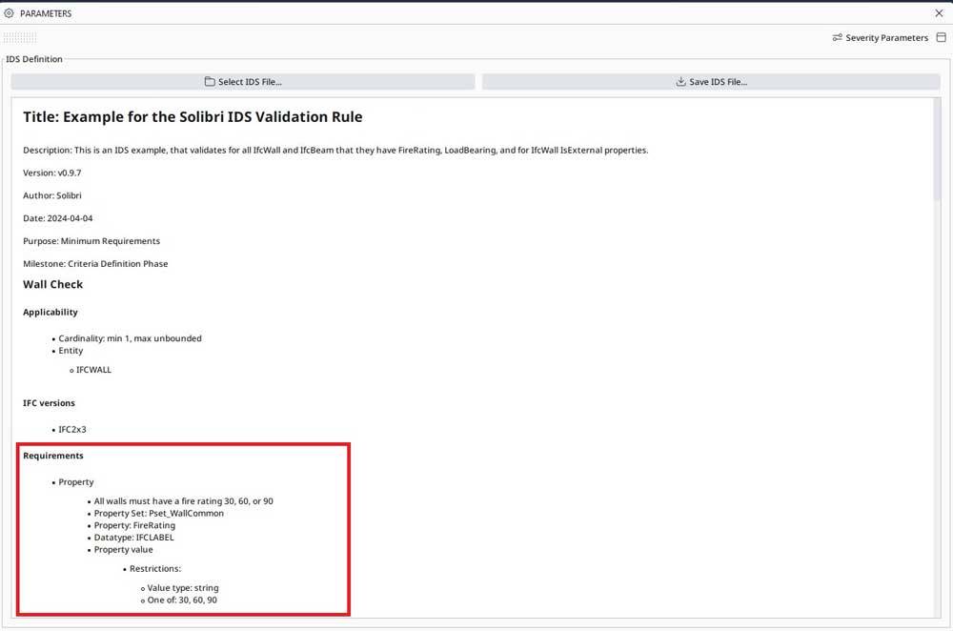Viewport: 953px width, 631px height.
Task: Click 'All walls must have a fire rating' line
Action: (x=184, y=501)
